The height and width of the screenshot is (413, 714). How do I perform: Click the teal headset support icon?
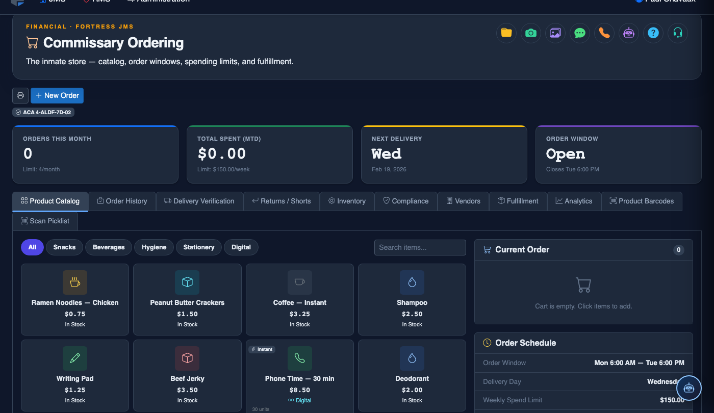[677, 33]
